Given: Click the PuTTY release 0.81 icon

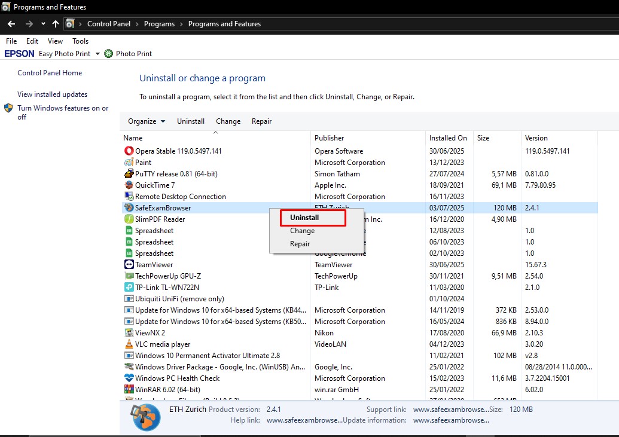Looking at the screenshot, I should (129, 174).
